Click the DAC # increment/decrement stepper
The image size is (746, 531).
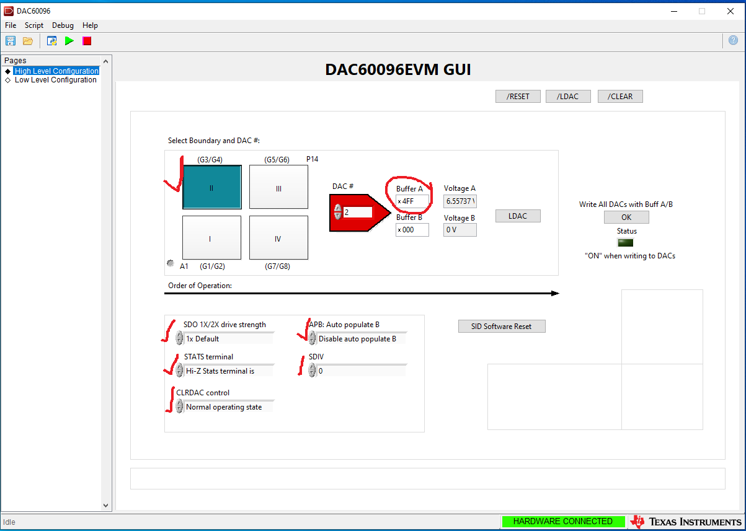pos(338,212)
